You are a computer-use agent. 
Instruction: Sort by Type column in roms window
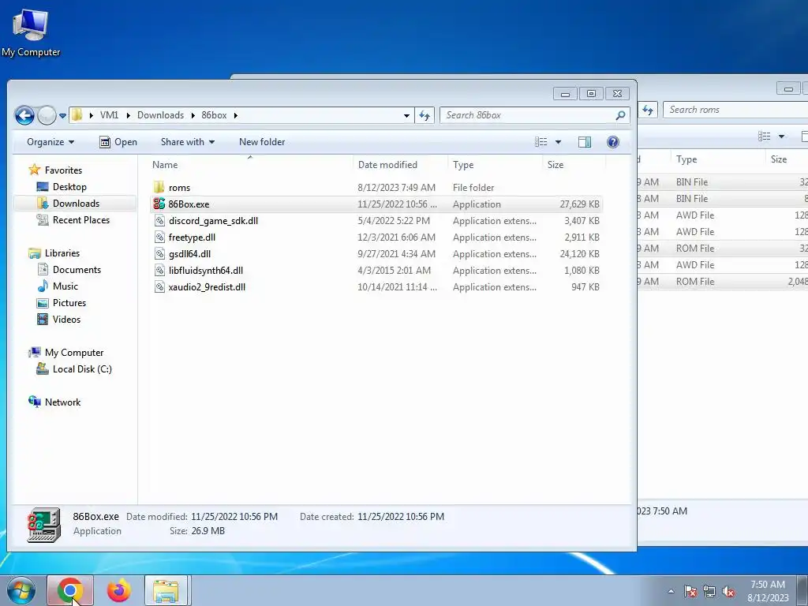(x=718, y=159)
